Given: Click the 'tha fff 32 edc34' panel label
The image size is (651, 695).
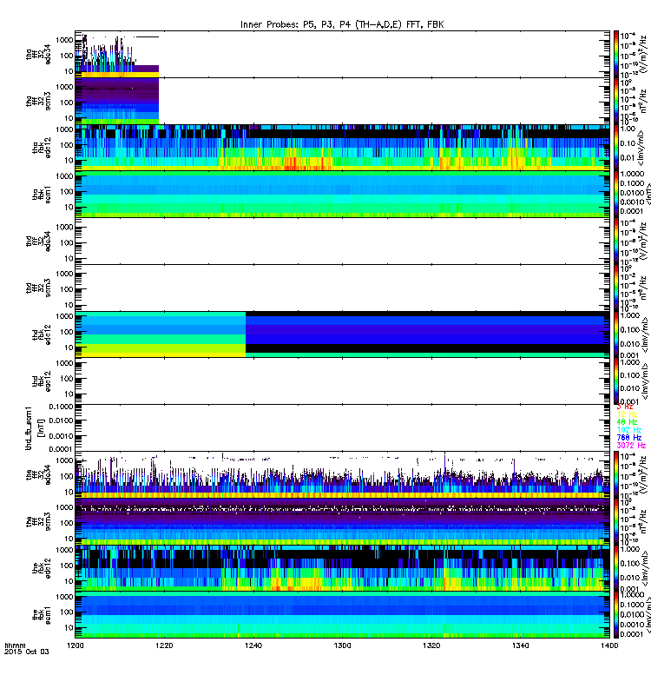Looking at the screenshot, I should click(x=38, y=54).
